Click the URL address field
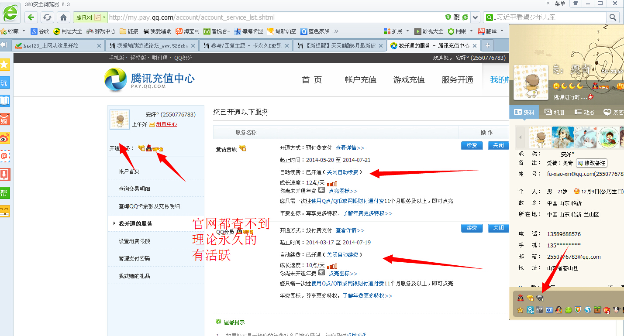The height and width of the screenshot is (336, 624). [275, 17]
